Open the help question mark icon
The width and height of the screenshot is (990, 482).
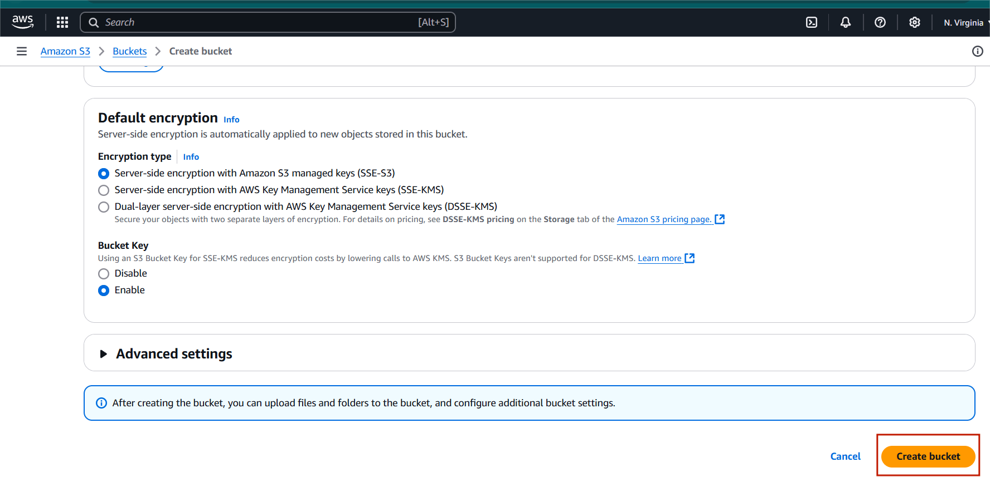click(880, 22)
